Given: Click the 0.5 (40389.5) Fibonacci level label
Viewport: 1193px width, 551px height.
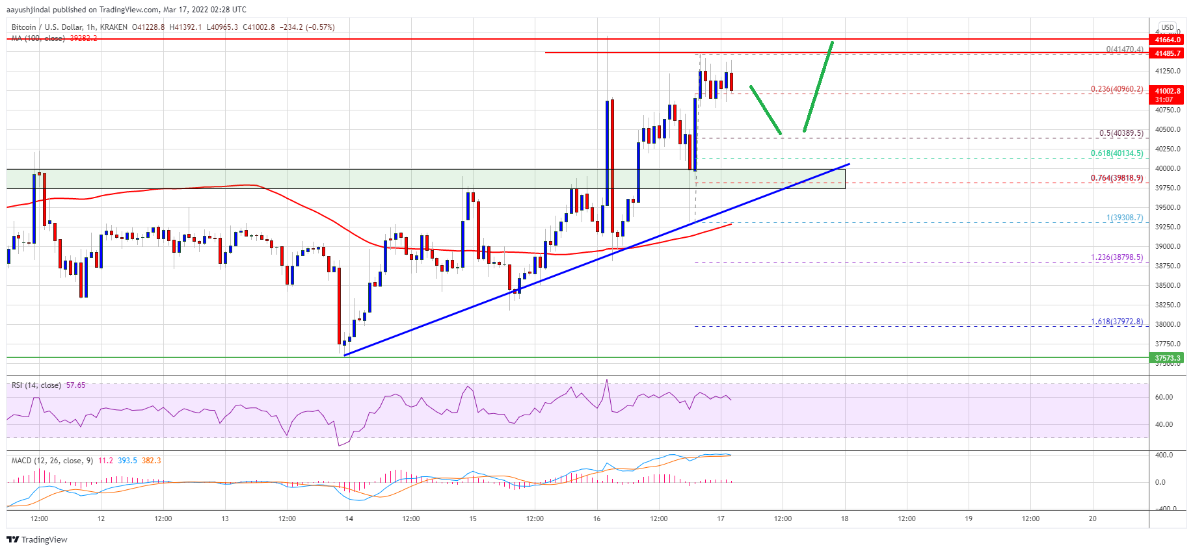Looking at the screenshot, I should 1121,133.
